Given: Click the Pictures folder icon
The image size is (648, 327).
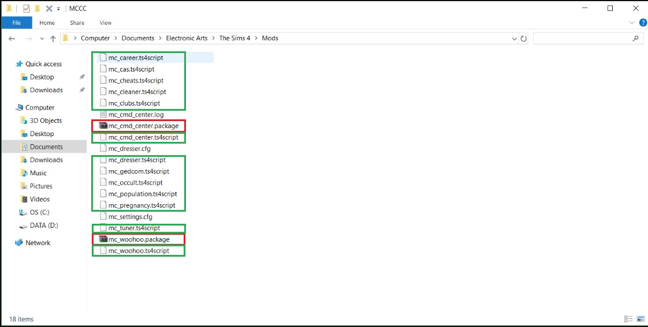Looking at the screenshot, I should click(x=24, y=186).
